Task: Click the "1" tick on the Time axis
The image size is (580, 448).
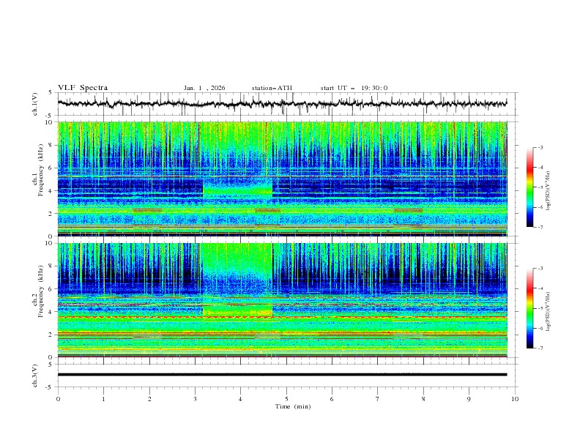Action: (x=103, y=399)
